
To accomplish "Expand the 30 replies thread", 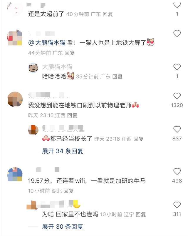I will [x=63, y=227].
